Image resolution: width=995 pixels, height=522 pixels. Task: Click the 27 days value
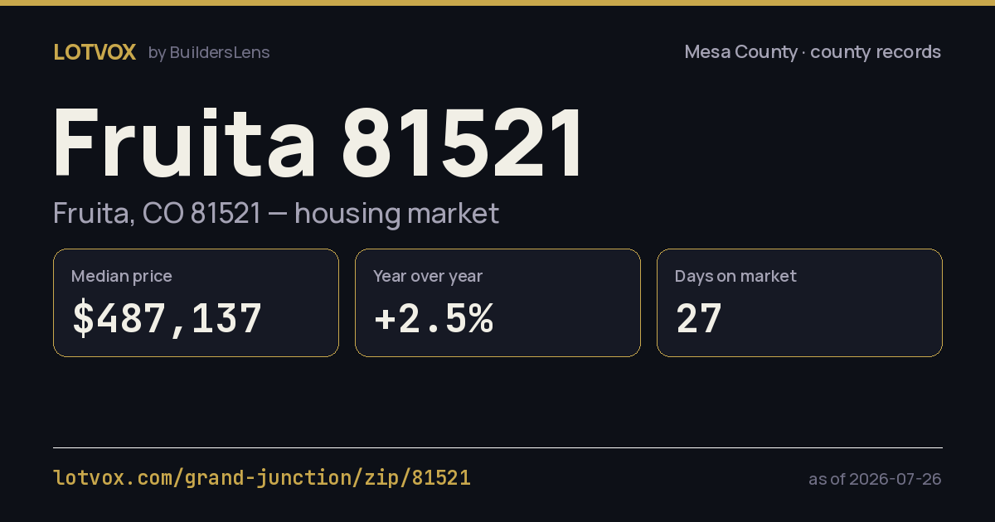(x=699, y=319)
